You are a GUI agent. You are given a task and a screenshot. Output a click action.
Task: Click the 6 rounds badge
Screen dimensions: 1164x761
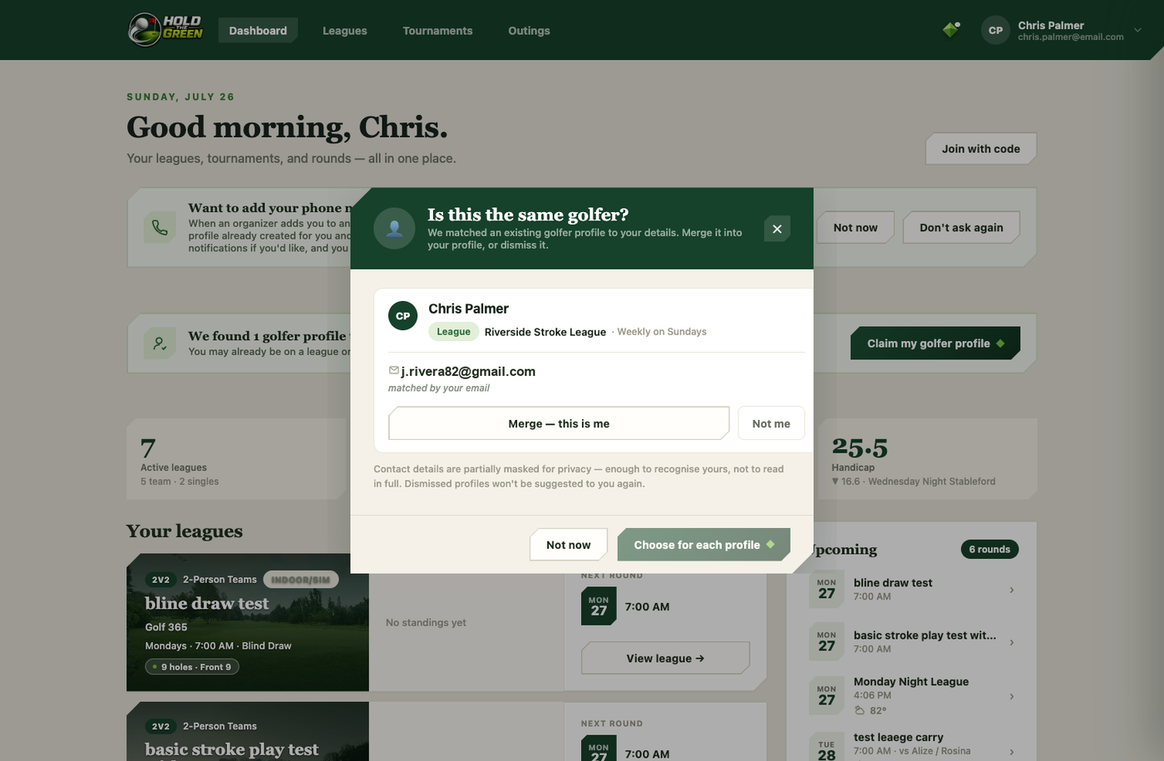pyautogui.click(x=989, y=549)
